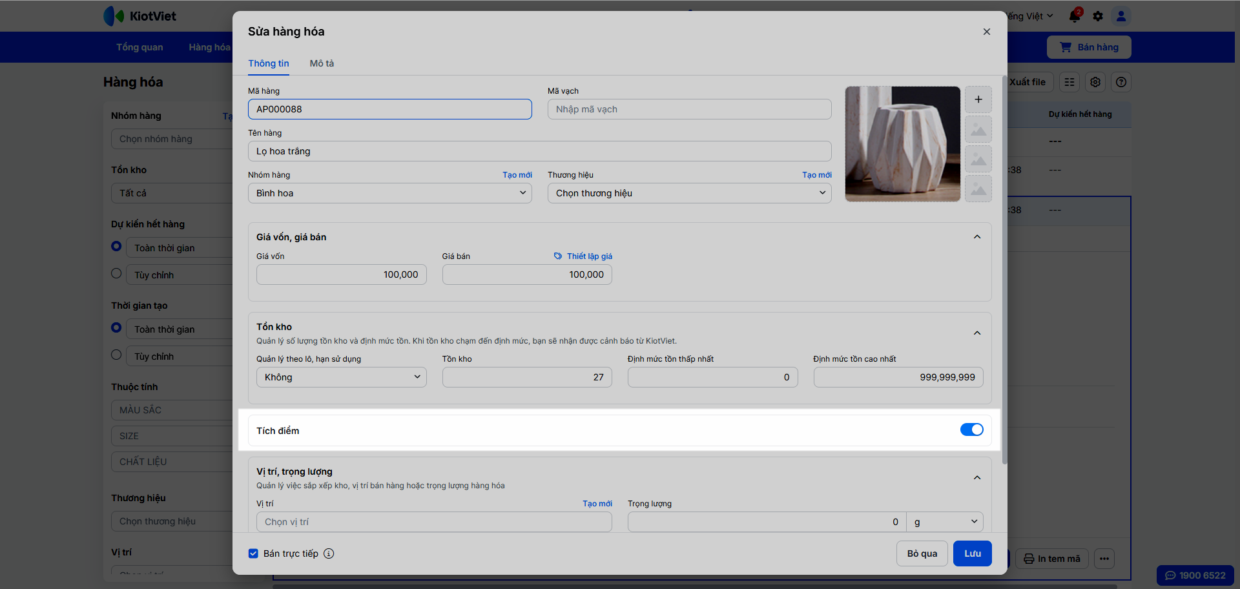Open the three-dots more options button
The width and height of the screenshot is (1240, 589).
[x=1104, y=559]
